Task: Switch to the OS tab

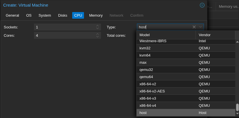Action: tap(29, 15)
